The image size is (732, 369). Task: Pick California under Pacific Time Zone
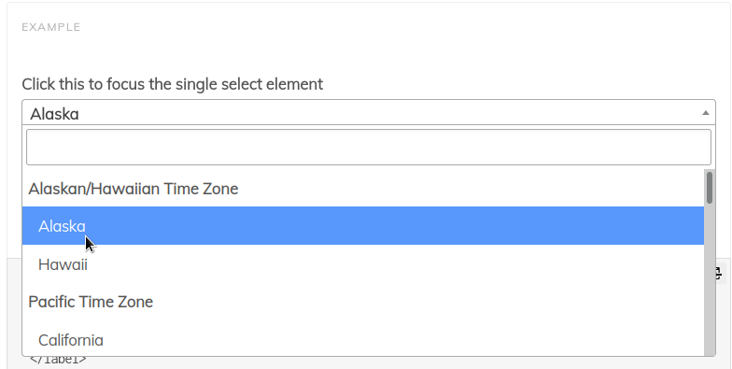pos(362,340)
